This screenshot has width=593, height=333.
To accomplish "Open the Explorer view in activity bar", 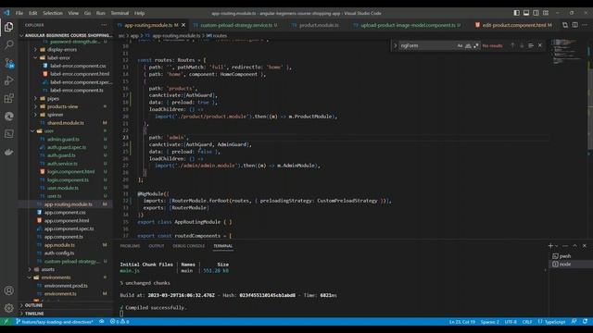I will (8, 27).
